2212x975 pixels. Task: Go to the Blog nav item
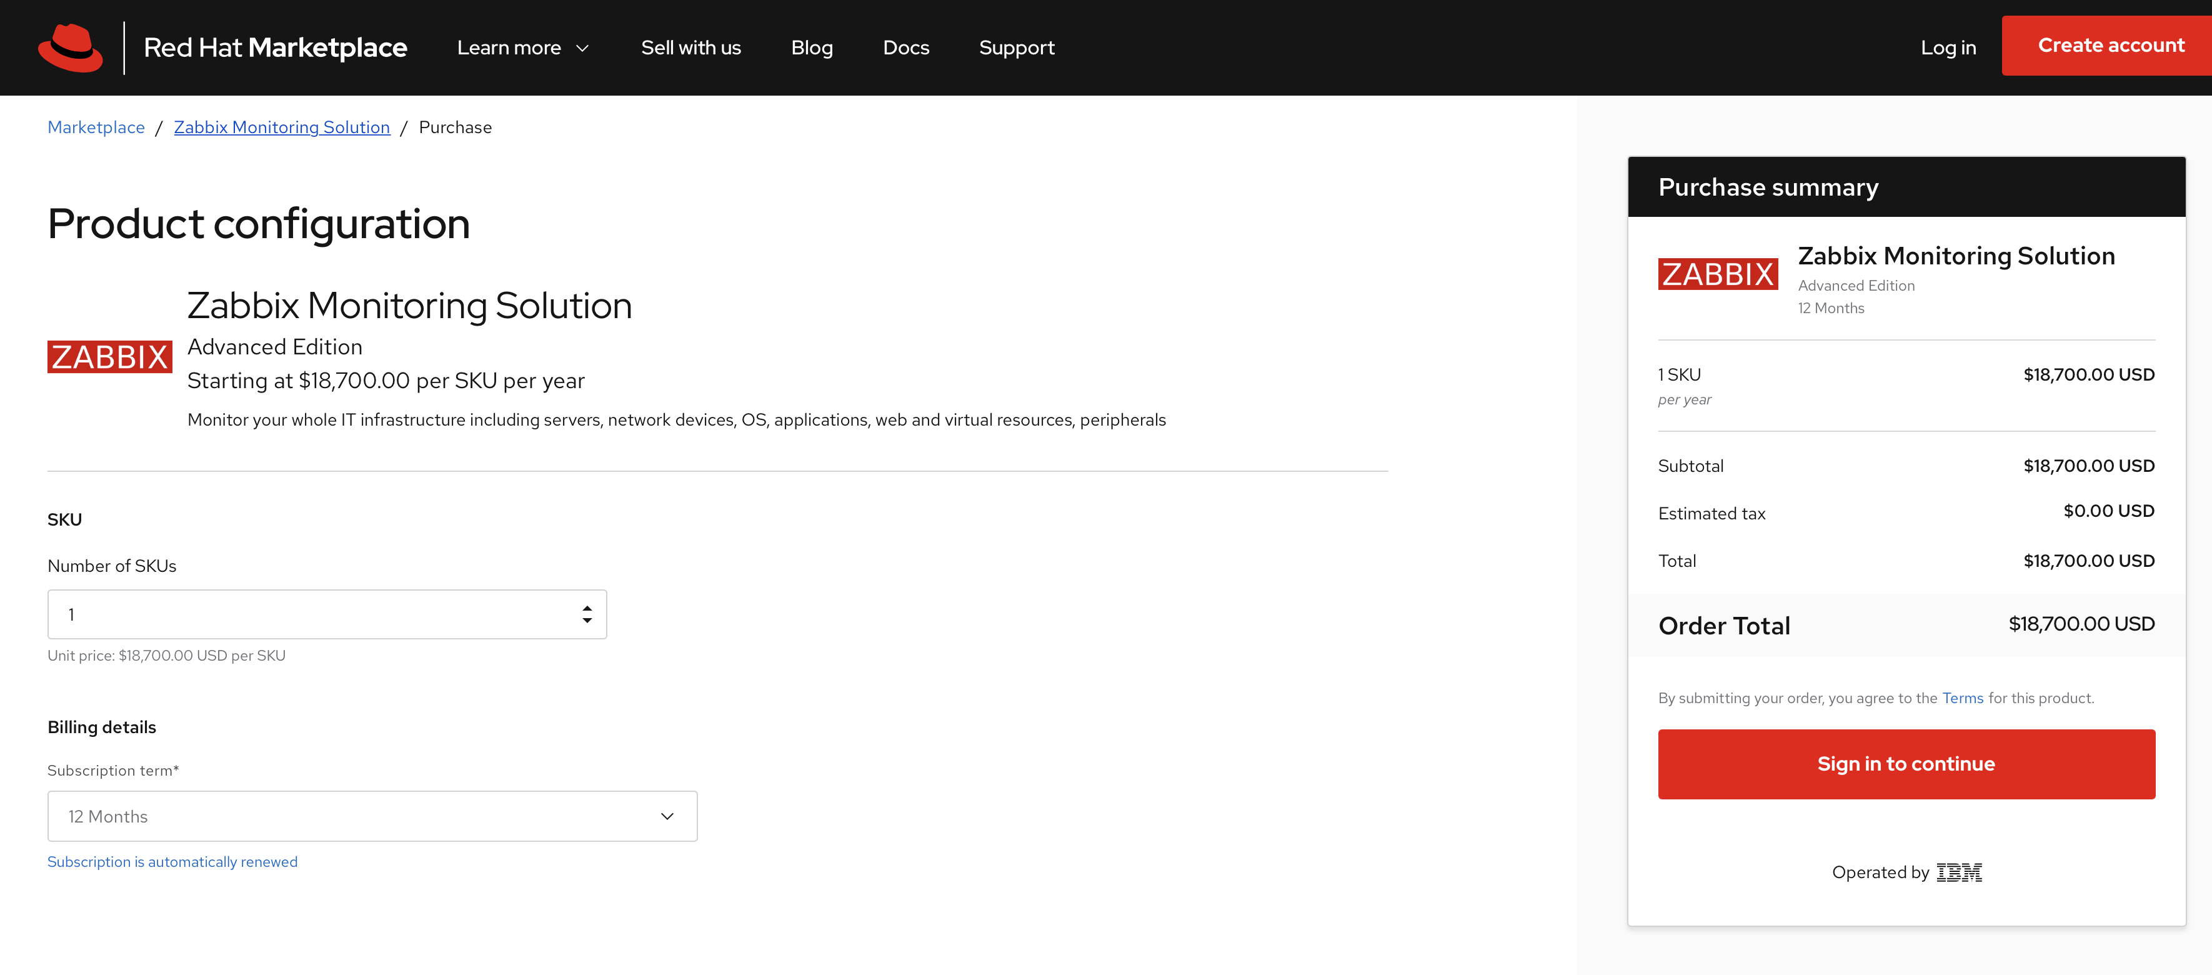[x=812, y=48]
